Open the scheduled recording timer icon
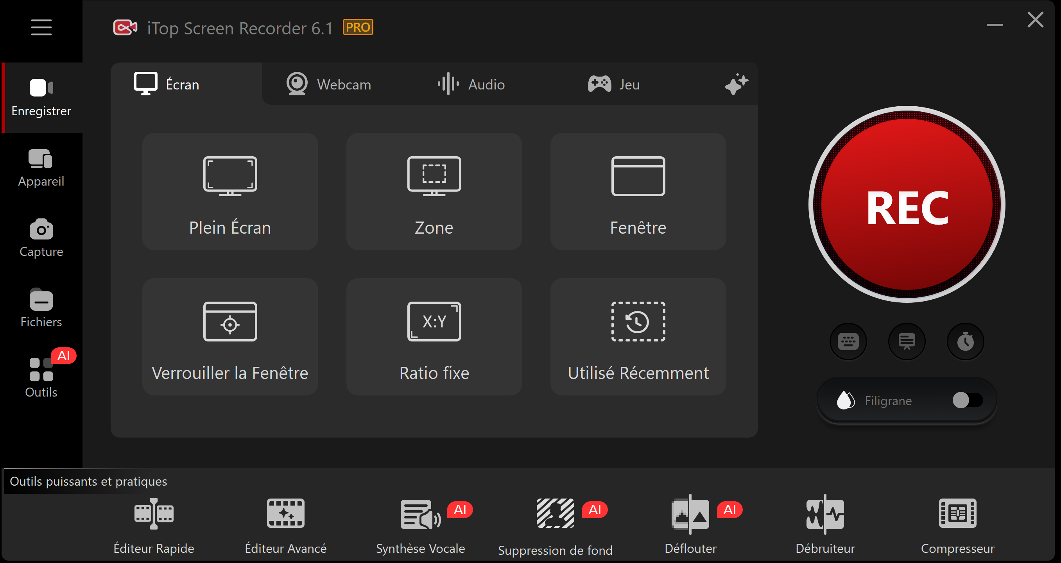1061x563 pixels. 965,341
